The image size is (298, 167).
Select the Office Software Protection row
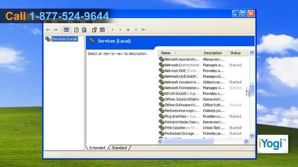(203, 105)
